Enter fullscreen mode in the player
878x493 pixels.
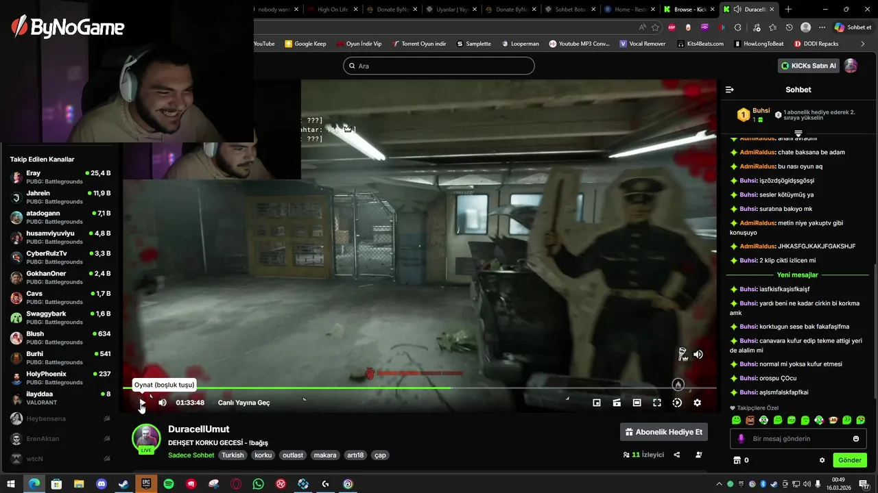(657, 403)
